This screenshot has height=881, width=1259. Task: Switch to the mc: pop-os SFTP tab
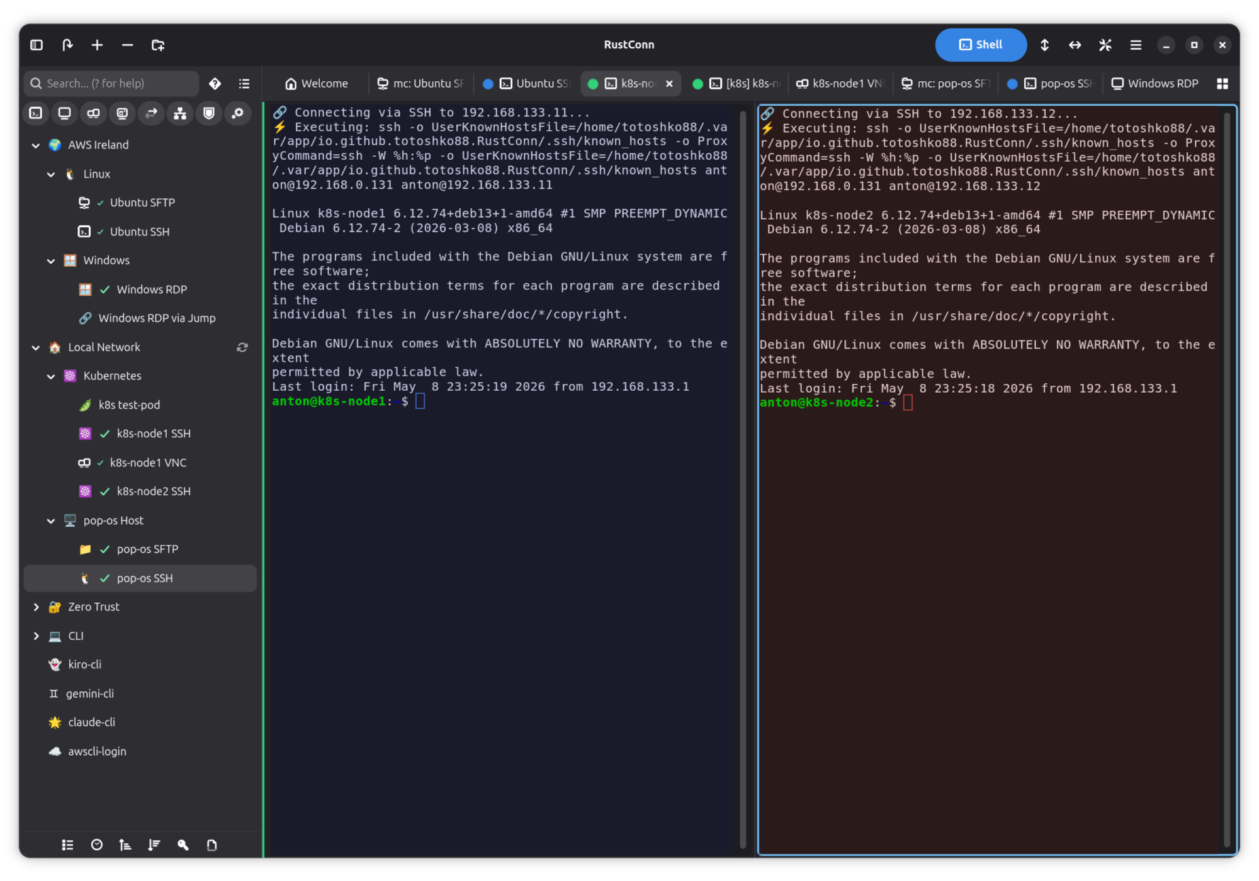click(x=946, y=84)
